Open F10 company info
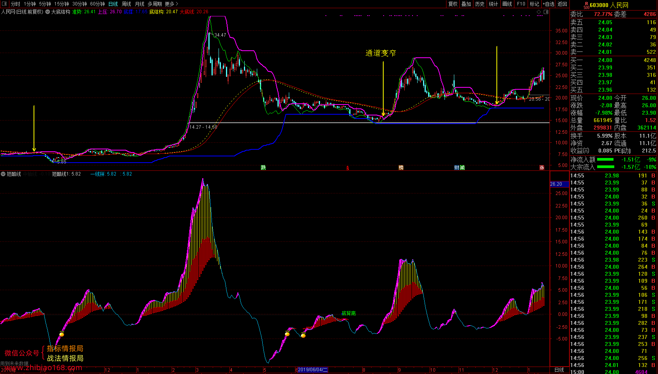Viewport: 658px width, 374px height. [x=521, y=4]
